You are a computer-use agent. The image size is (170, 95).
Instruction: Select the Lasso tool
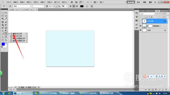pos(3,16)
